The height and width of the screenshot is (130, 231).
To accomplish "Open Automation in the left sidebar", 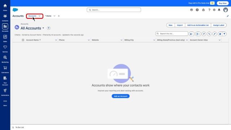I will (5, 92).
